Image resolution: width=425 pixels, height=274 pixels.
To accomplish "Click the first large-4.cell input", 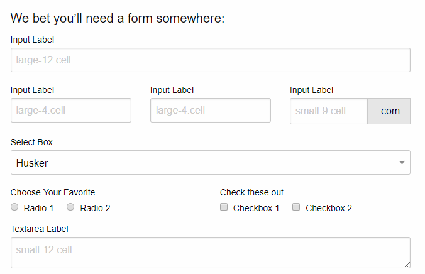I will coord(70,111).
